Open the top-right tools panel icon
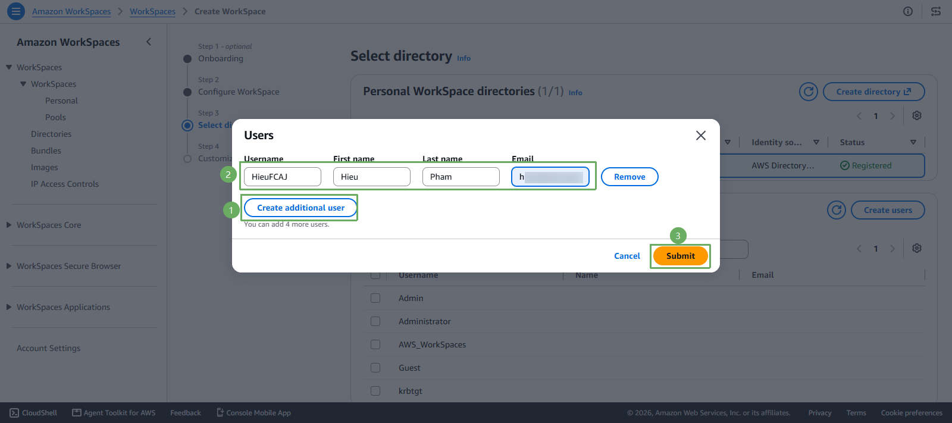The height and width of the screenshot is (423, 952). [936, 11]
